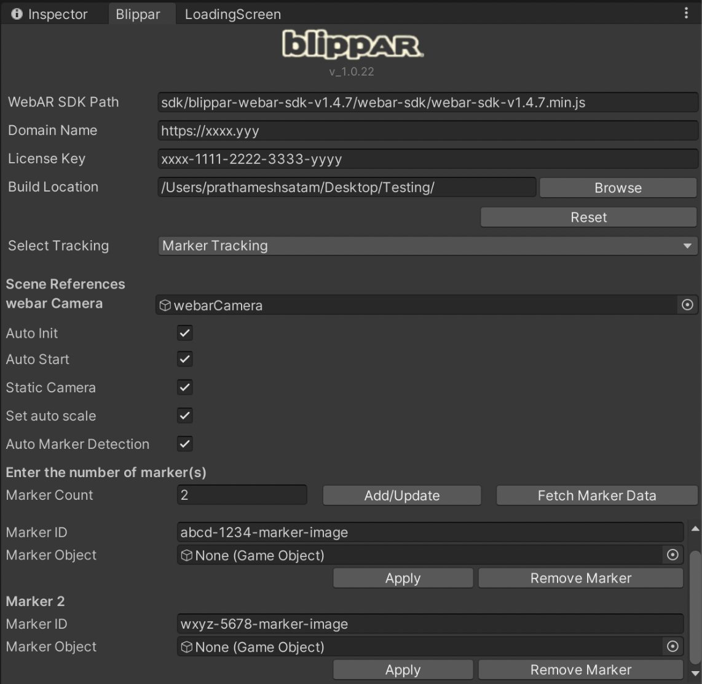Click the blippAR logo image
This screenshot has height=684, width=702.
[x=352, y=45]
